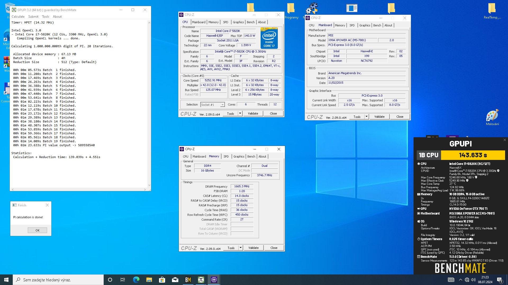Click Validate in CPU tab window
The height and width of the screenshot is (285, 508).
coord(253,113)
